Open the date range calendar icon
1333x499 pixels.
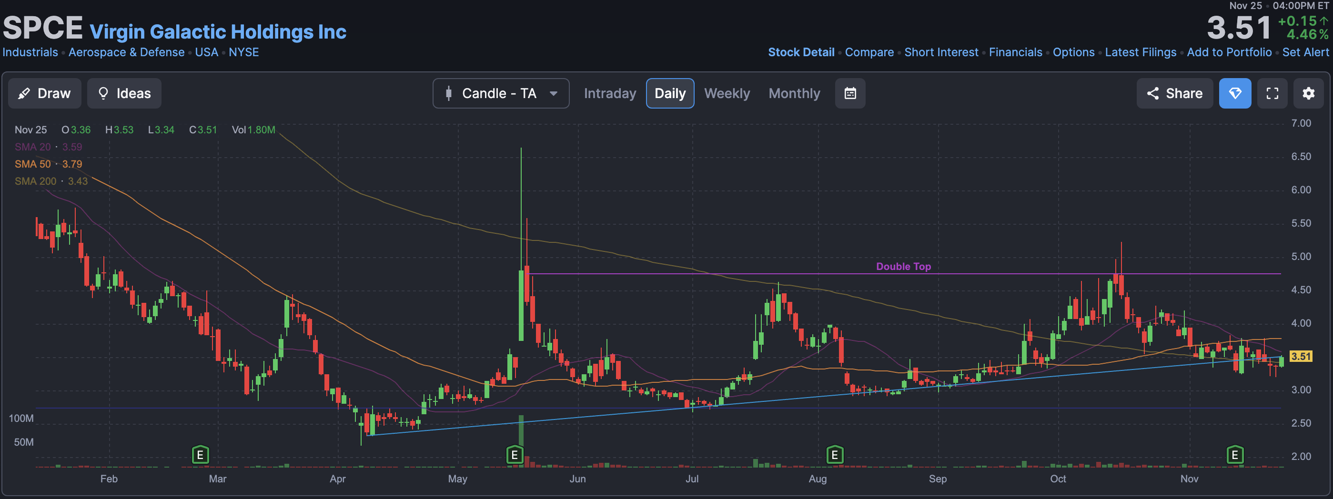[850, 93]
